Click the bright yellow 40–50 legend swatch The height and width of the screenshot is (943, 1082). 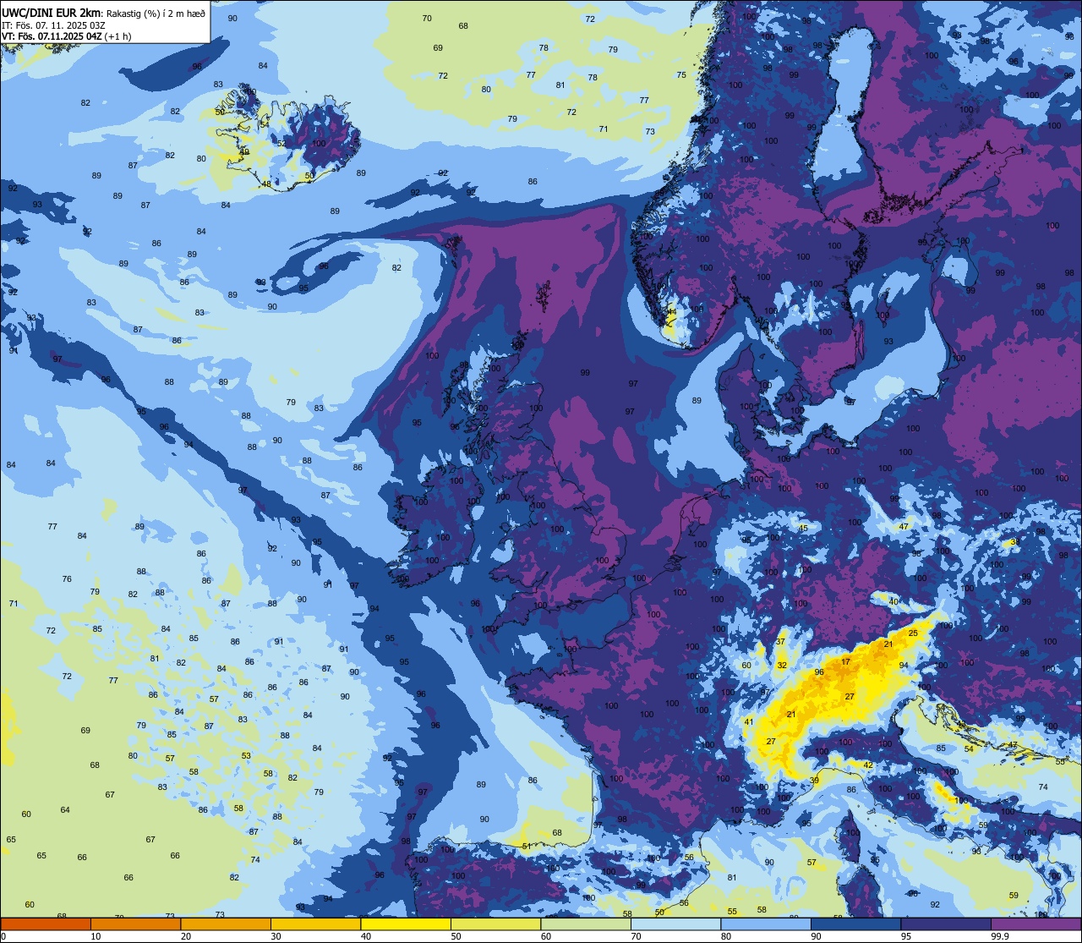[x=406, y=924]
